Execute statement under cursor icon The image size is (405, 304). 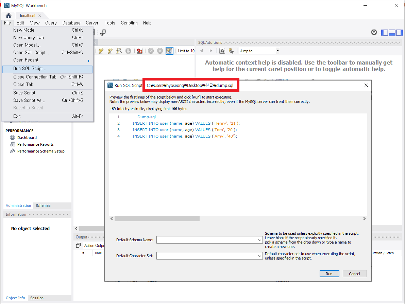[110, 51]
